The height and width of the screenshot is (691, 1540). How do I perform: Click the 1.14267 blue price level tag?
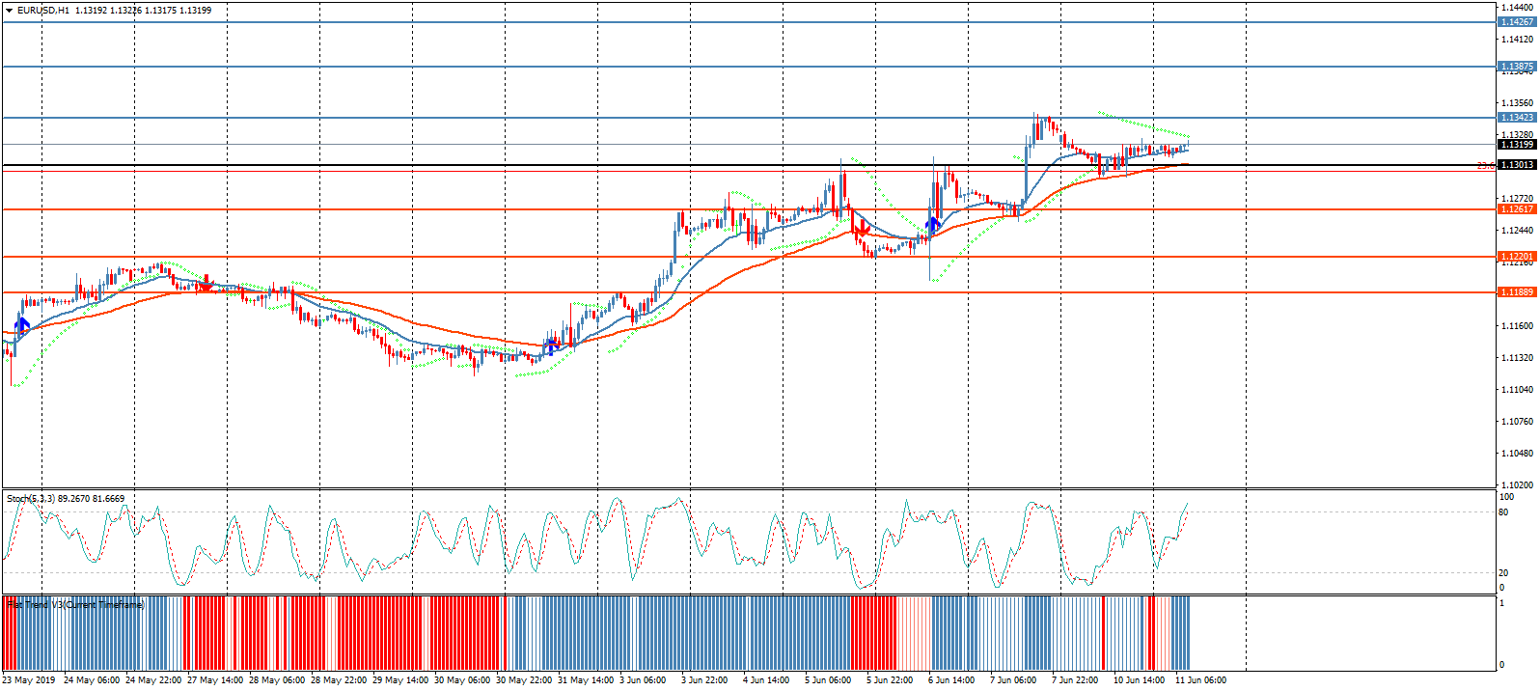[x=1515, y=22]
